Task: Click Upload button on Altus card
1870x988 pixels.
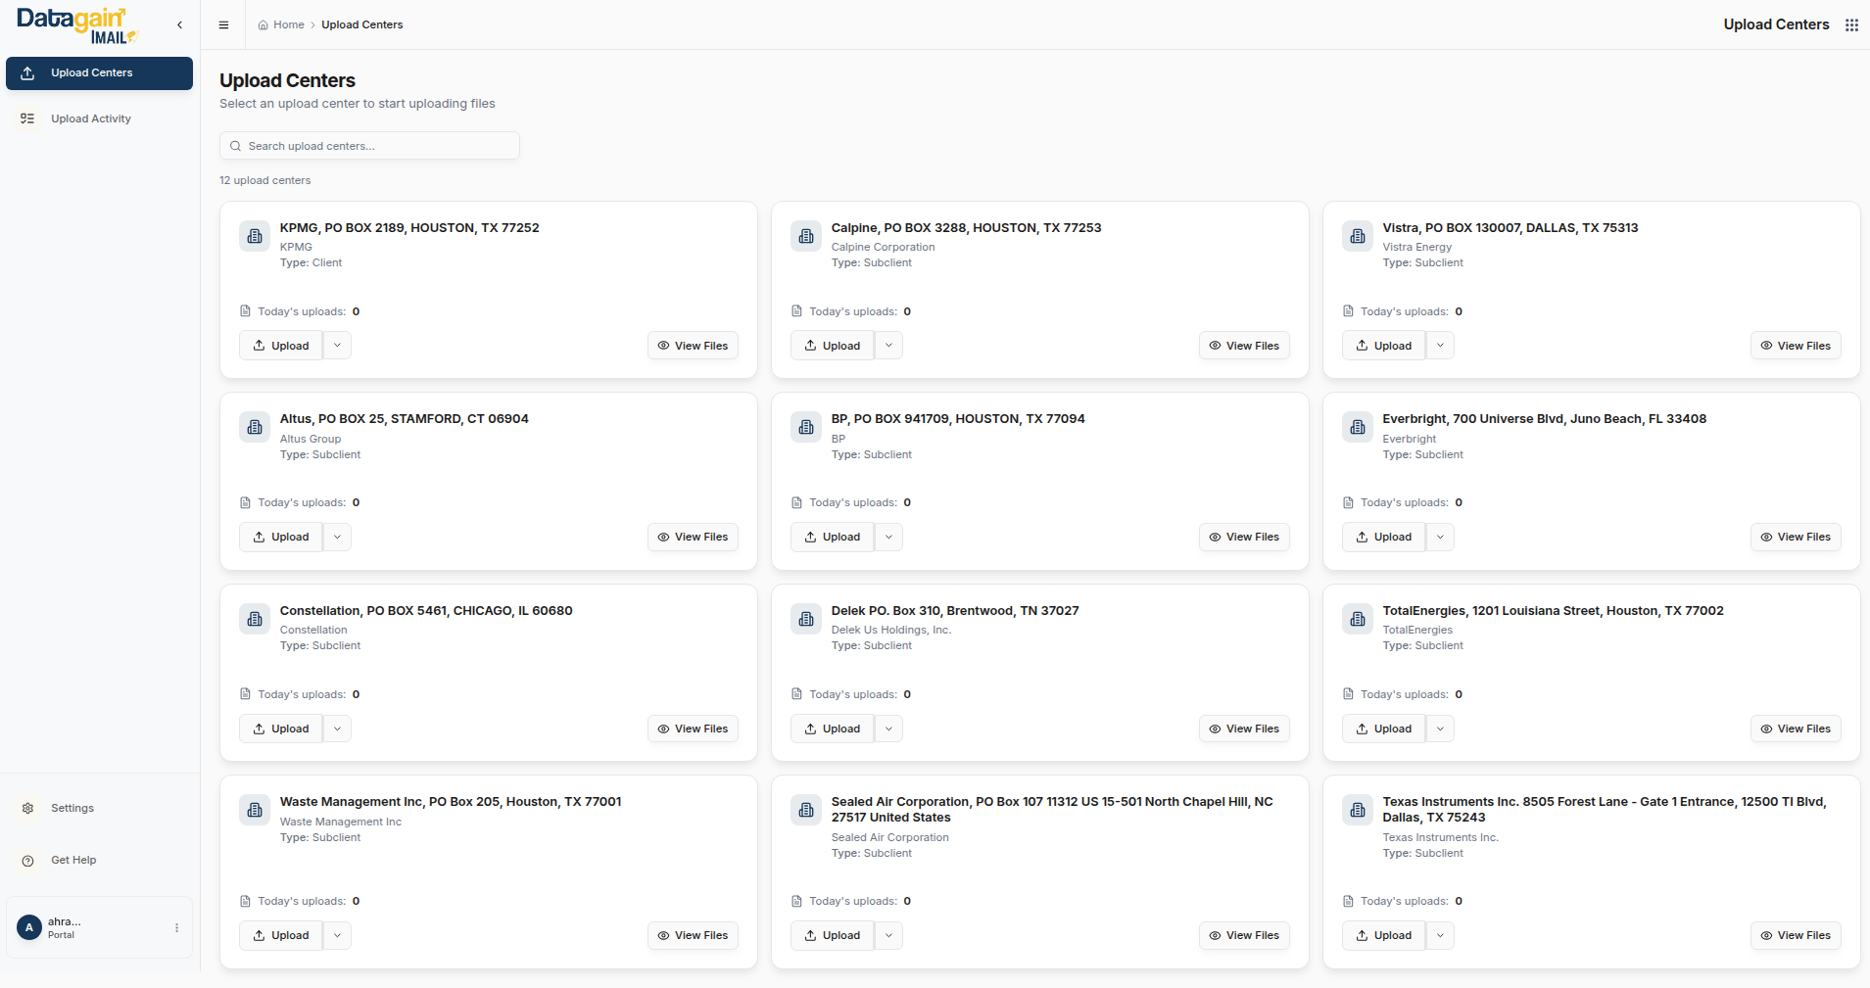Action: 281,537
